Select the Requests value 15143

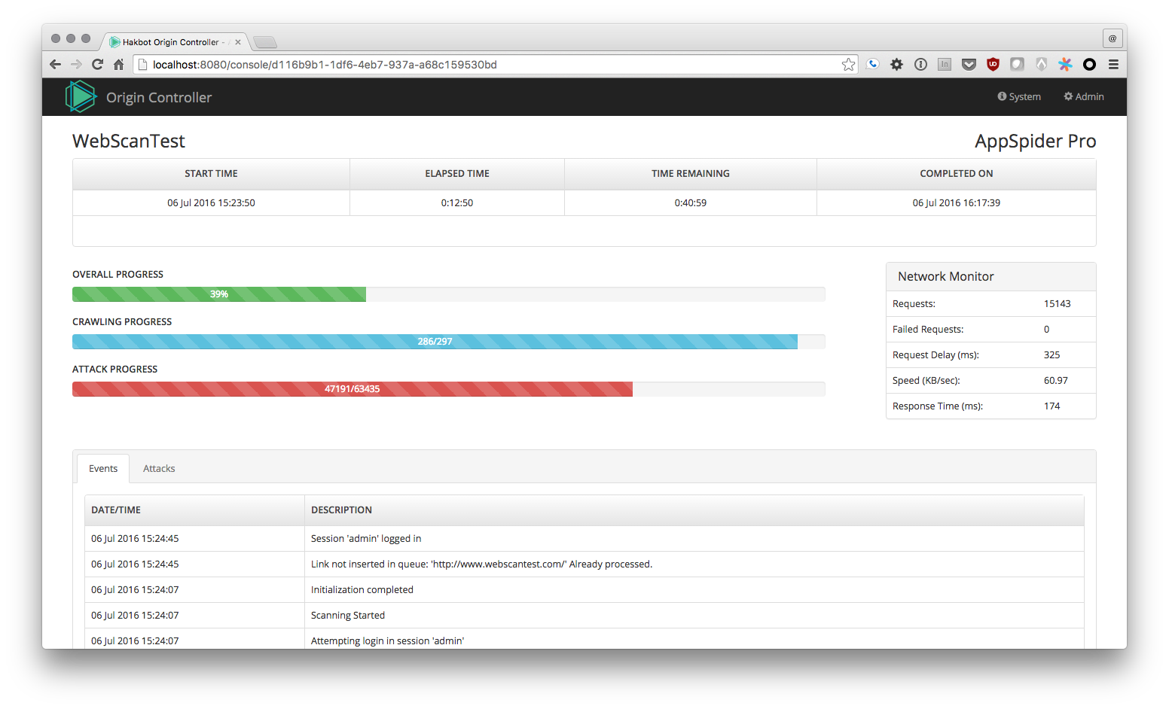1057,303
